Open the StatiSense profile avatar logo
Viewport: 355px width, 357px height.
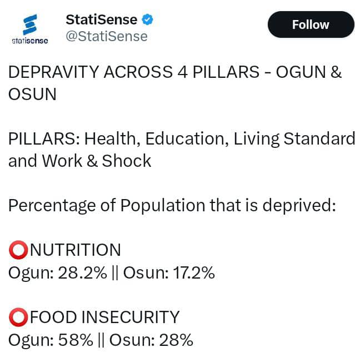tap(29, 25)
